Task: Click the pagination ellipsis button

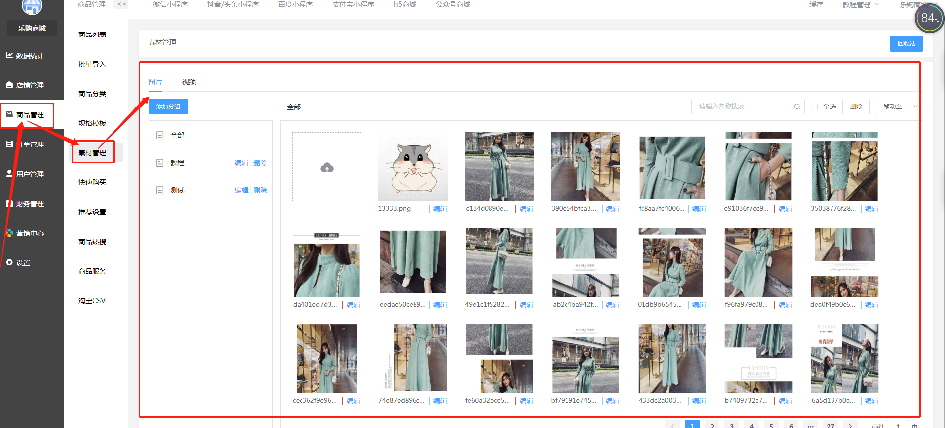Action: tap(811, 426)
